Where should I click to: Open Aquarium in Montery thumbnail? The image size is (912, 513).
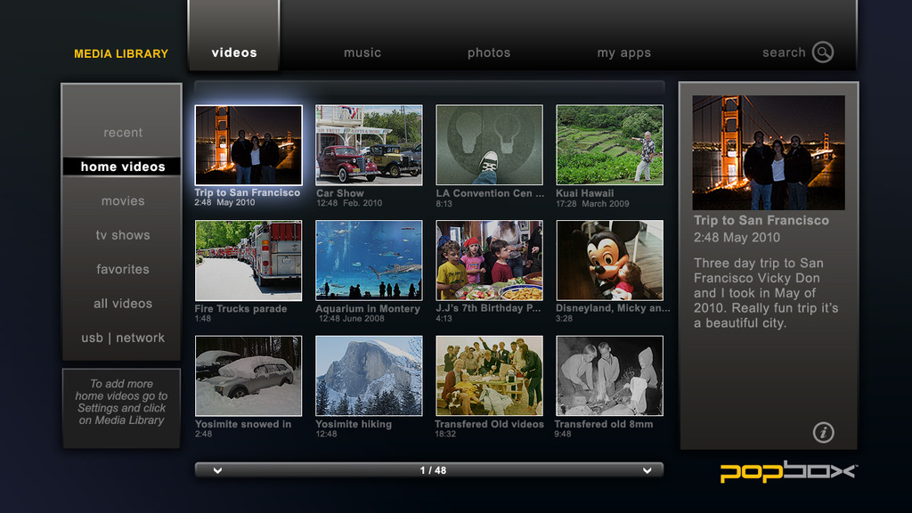[x=369, y=261]
